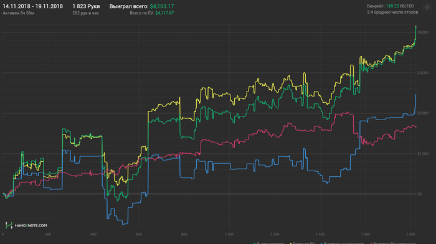The image size is (436, 244).
Task: Click the 1 200 hands x-axis label
Action: pos(275,234)
